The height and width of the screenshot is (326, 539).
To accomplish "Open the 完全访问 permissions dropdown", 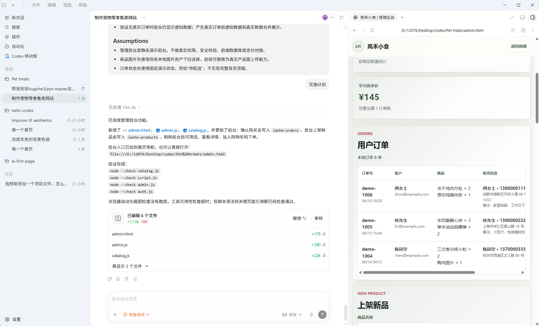I will (136, 315).
